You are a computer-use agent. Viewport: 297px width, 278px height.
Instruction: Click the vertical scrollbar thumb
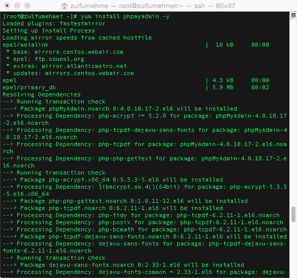pos(293,214)
